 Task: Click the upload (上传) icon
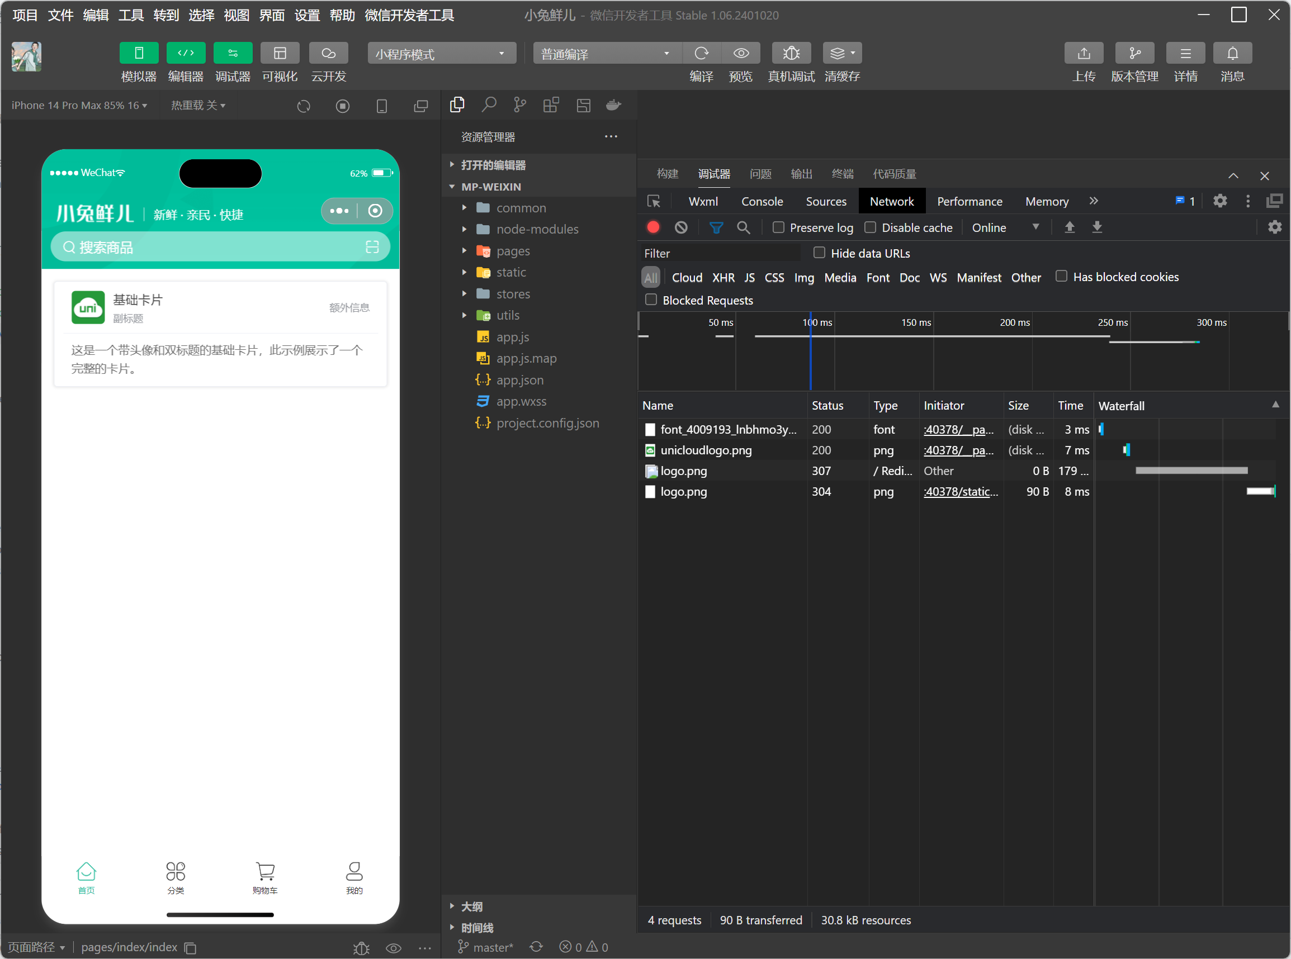pyautogui.click(x=1084, y=54)
